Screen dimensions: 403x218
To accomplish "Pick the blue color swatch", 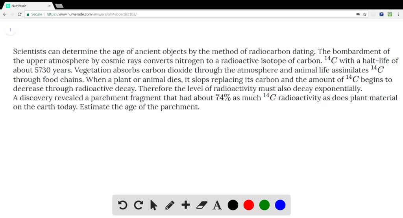I will (x=280, y=205).
